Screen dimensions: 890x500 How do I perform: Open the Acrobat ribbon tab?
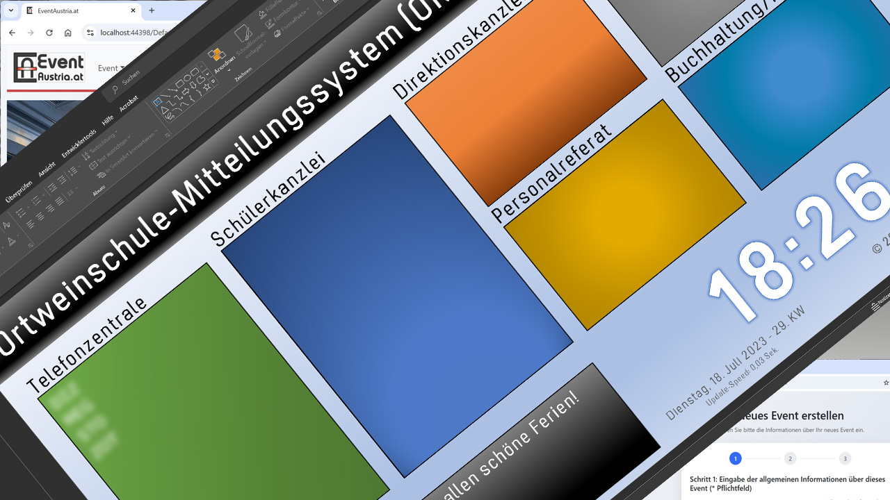(129, 104)
